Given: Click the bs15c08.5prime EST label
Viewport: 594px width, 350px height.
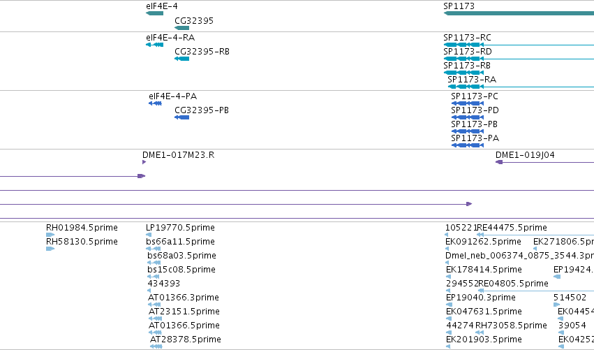Looking at the screenshot, I should [x=181, y=270].
